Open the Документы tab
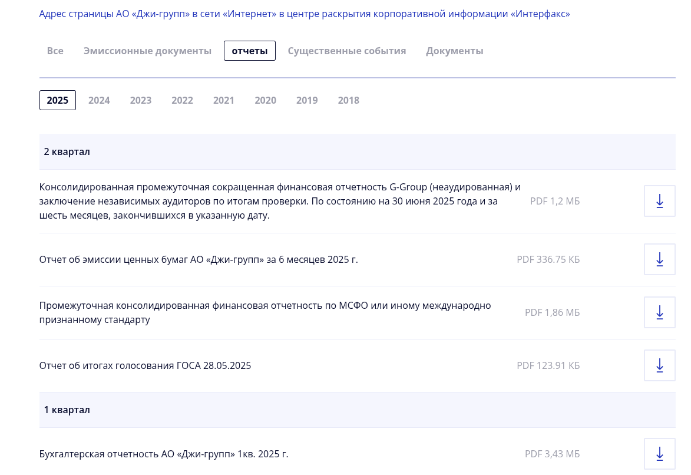 (454, 51)
